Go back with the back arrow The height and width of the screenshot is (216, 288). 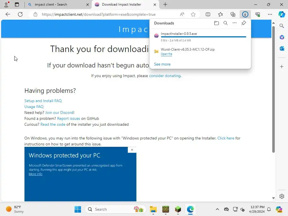8,14
